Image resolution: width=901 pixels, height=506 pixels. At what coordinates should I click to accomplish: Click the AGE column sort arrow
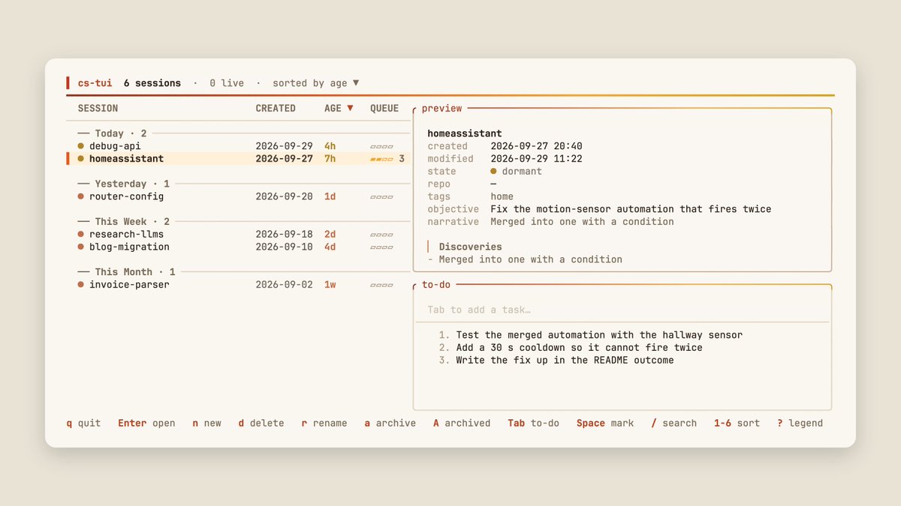click(350, 109)
